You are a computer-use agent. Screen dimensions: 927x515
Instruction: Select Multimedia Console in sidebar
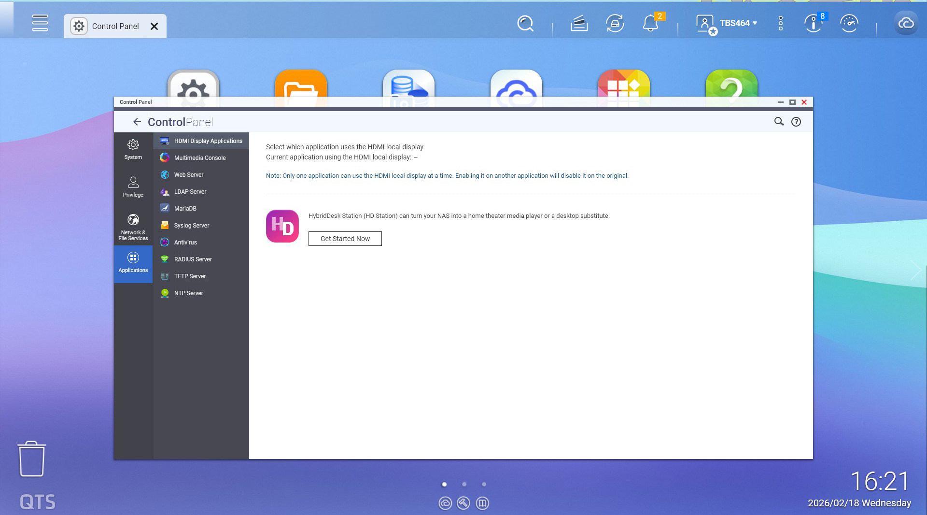[200, 158]
